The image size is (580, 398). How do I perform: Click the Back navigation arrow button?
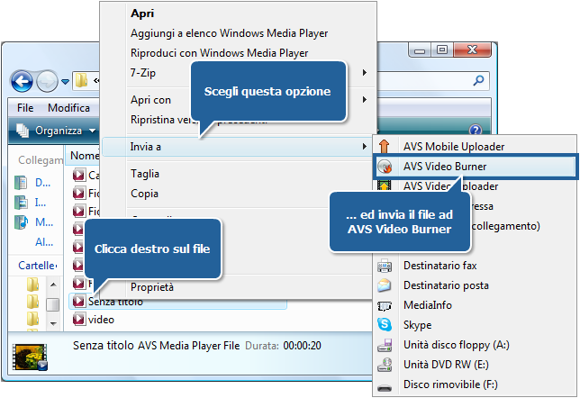click(22, 81)
